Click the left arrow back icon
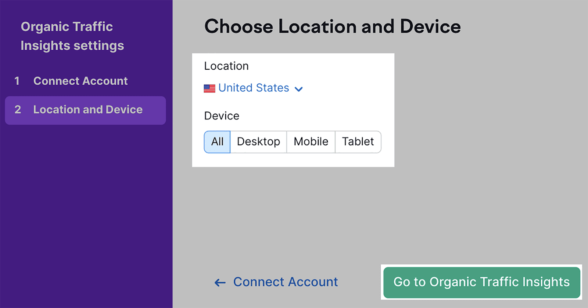This screenshot has width=588, height=308. (x=220, y=282)
